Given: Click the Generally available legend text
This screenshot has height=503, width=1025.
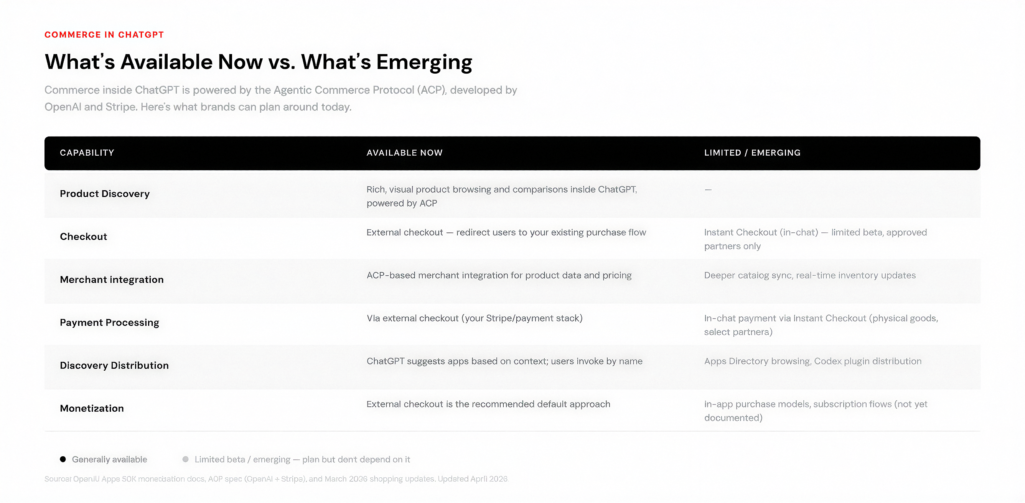Looking at the screenshot, I should click(109, 460).
